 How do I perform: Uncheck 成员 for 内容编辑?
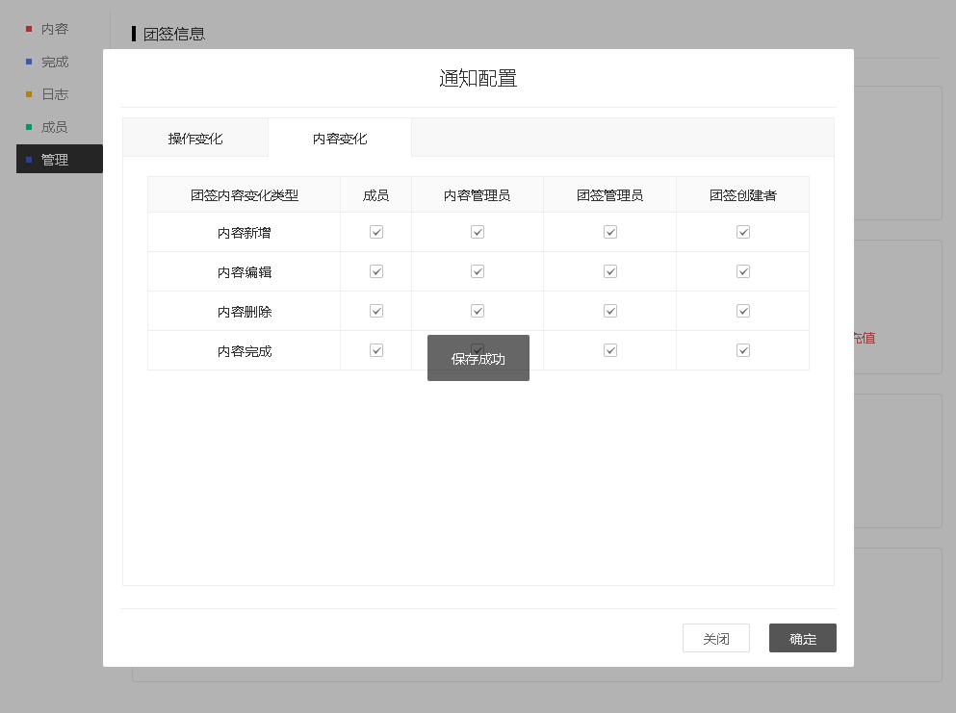click(x=376, y=271)
